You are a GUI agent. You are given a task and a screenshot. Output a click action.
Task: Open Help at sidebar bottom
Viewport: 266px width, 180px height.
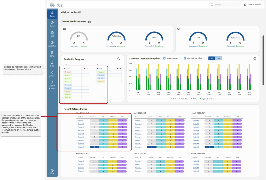pos(52,171)
